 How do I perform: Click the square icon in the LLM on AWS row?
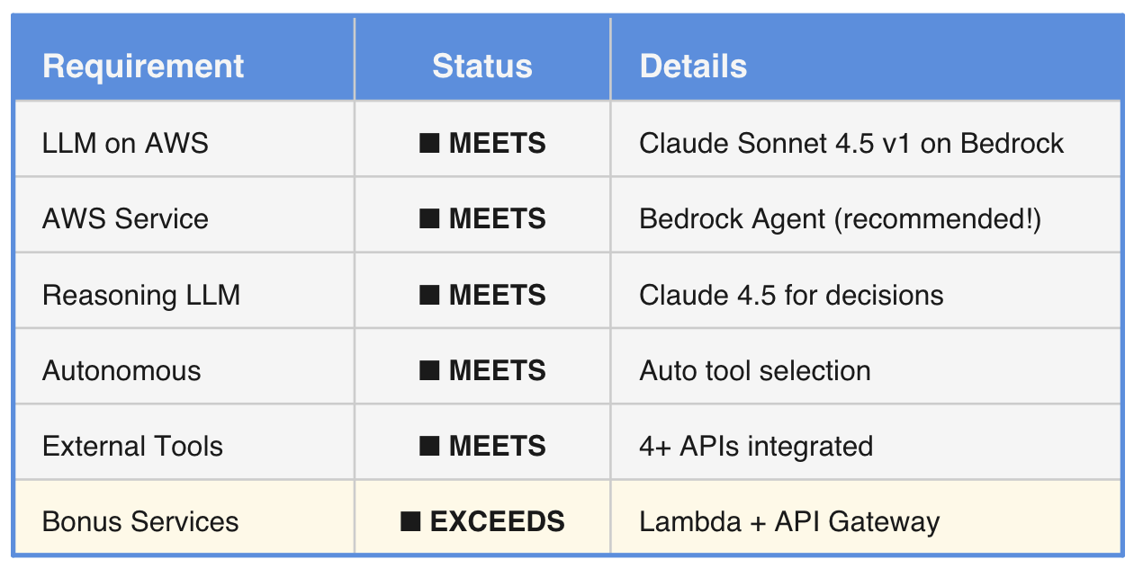429,144
